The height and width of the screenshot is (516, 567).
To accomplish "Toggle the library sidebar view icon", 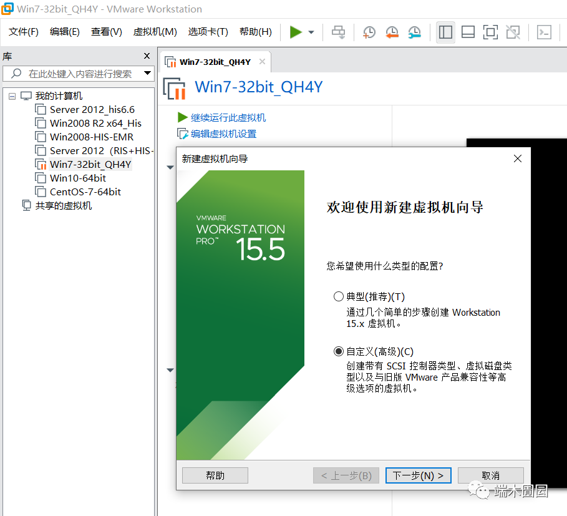I will (x=445, y=32).
